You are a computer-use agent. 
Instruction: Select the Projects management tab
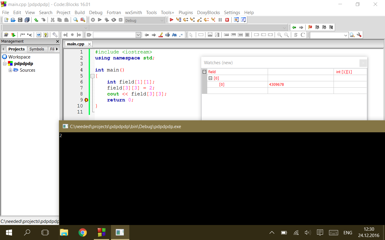[17, 49]
